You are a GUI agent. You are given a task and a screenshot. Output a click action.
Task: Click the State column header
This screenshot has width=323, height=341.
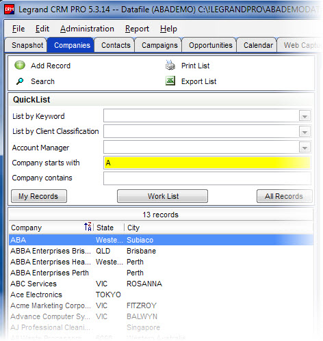pos(109,228)
